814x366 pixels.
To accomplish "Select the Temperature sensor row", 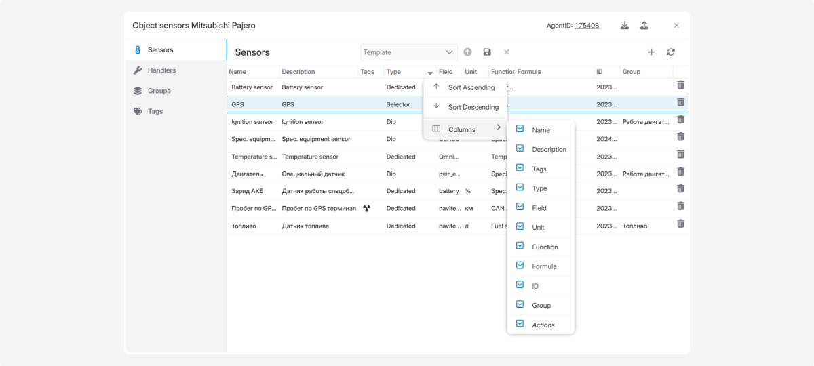I will point(309,157).
